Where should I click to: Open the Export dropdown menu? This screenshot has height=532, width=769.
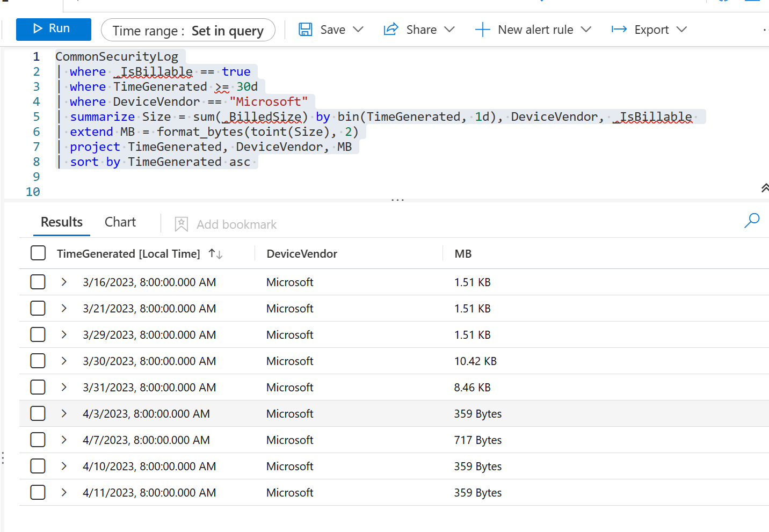click(x=681, y=30)
